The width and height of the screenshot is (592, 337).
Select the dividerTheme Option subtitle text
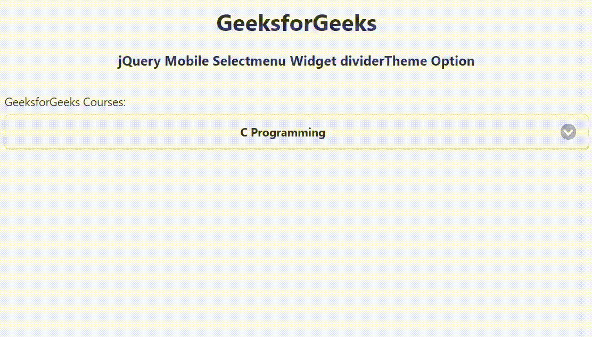[296, 61]
